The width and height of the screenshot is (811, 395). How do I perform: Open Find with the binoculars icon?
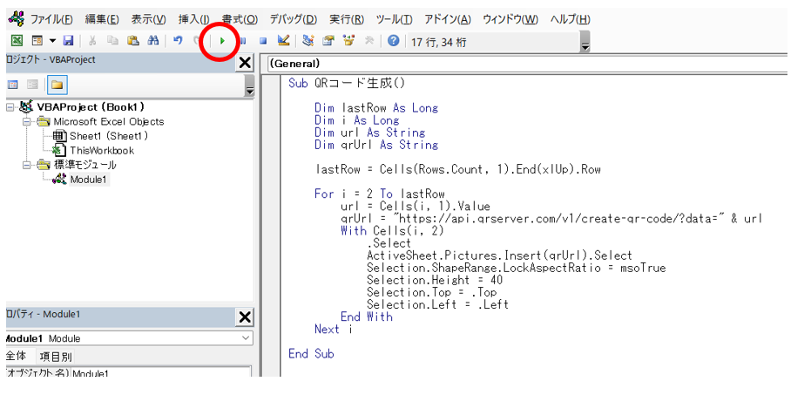point(152,41)
